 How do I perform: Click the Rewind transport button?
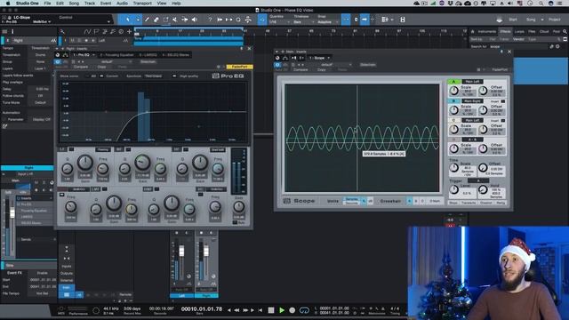[237, 310]
